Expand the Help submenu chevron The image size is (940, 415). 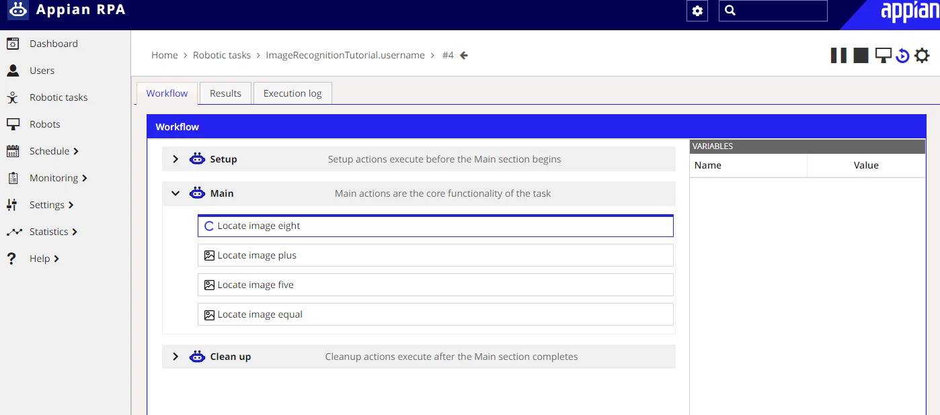tap(56, 259)
